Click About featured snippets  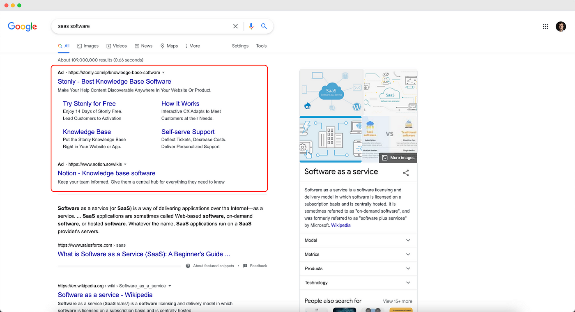tap(214, 266)
